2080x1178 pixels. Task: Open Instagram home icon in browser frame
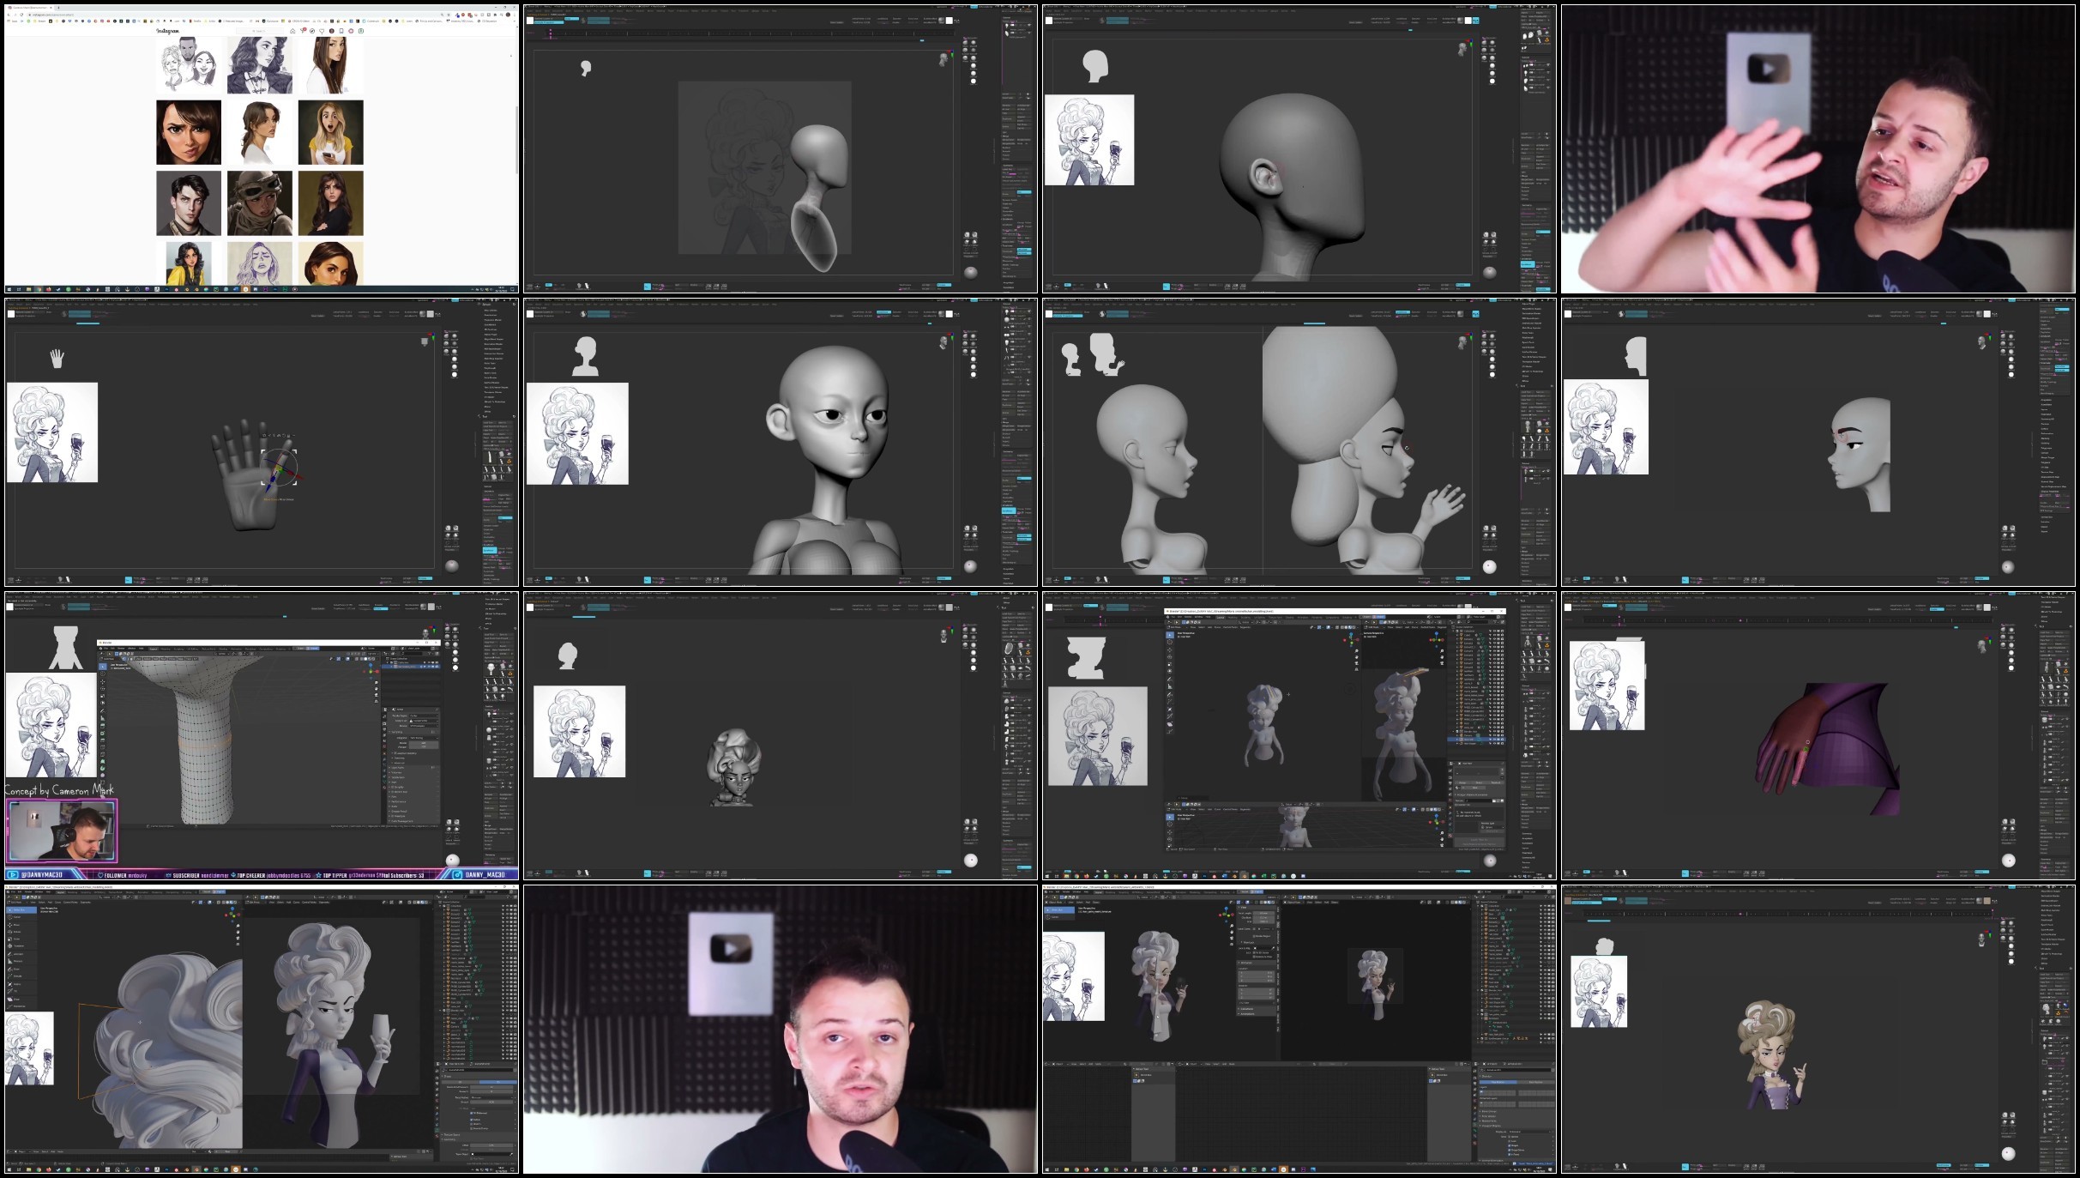point(292,31)
